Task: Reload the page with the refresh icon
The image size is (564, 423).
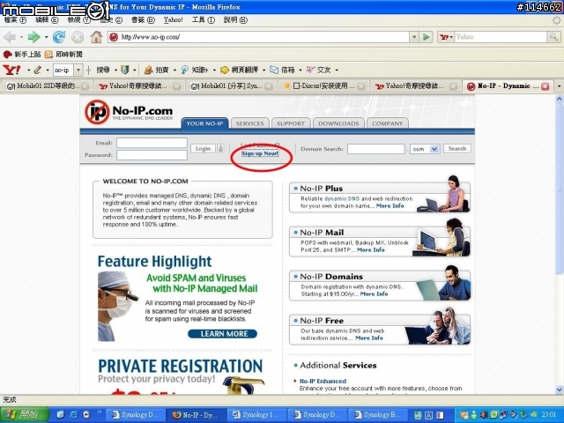Action: coord(59,37)
